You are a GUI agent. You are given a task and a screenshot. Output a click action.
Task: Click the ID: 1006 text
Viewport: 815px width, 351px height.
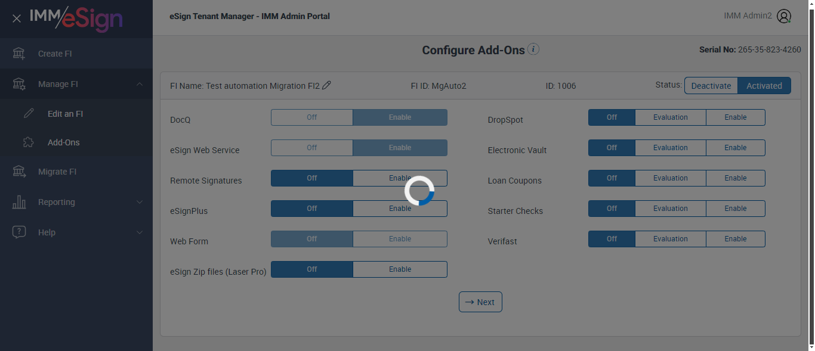[x=561, y=86]
